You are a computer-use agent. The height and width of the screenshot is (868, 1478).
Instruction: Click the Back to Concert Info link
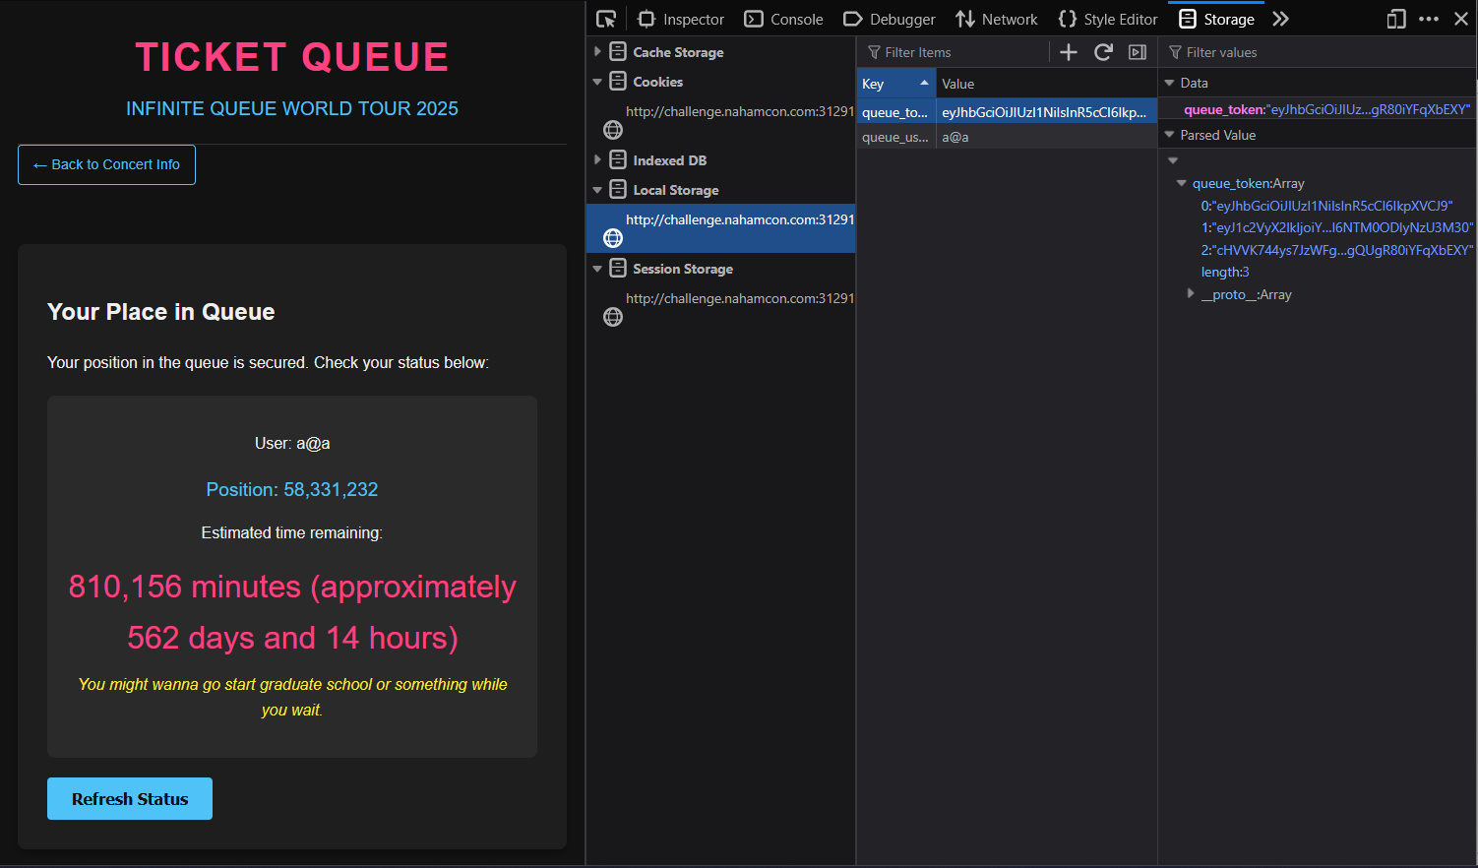coord(106,164)
